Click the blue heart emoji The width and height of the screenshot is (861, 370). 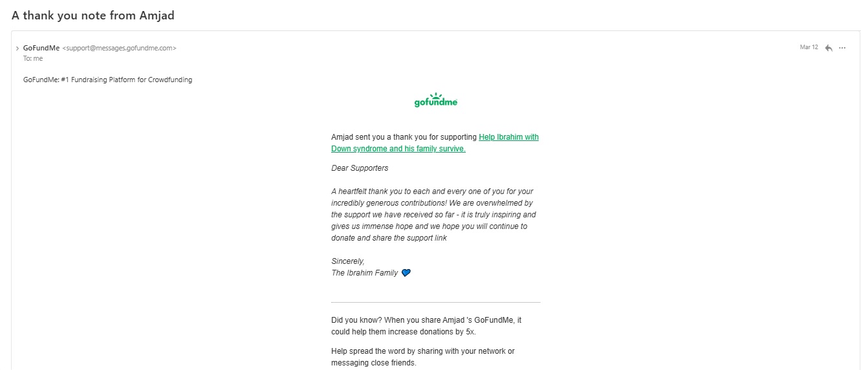(x=406, y=273)
